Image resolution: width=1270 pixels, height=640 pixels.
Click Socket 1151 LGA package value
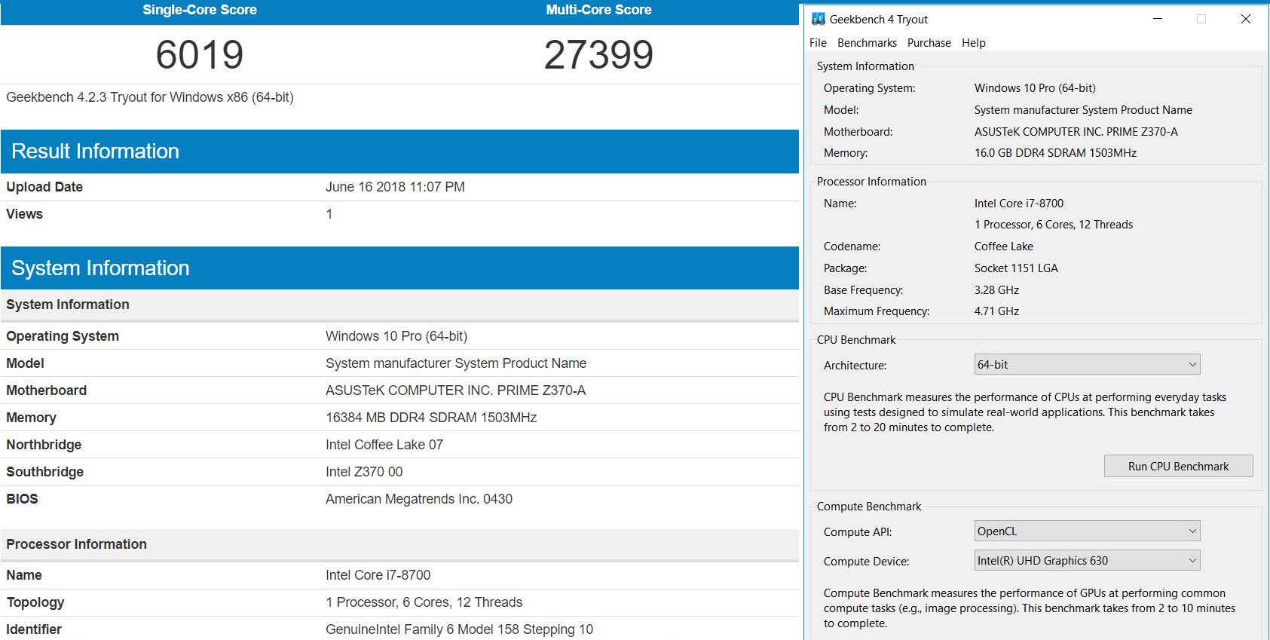(1016, 268)
